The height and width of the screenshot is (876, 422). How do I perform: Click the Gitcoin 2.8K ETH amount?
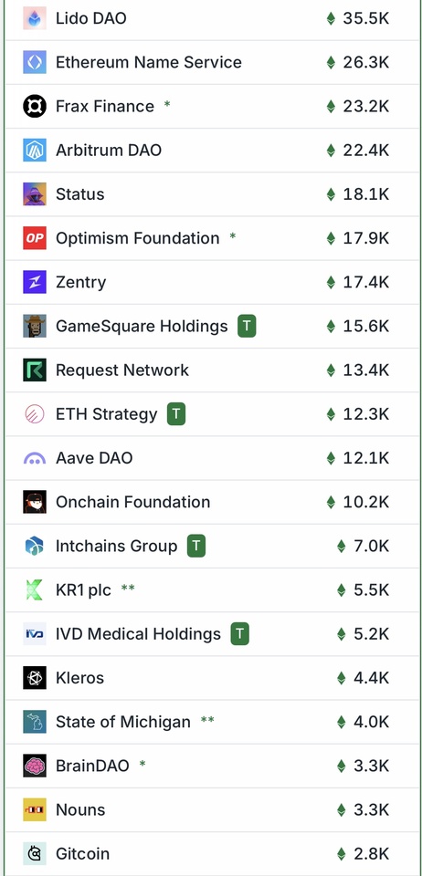(x=364, y=854)
